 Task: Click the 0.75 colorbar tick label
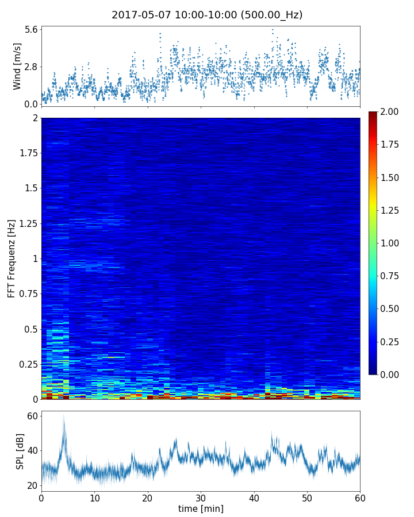(392, 276)
